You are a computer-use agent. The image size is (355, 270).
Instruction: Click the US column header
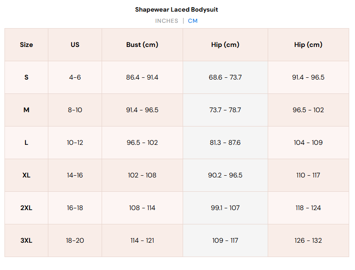[75, 45]
